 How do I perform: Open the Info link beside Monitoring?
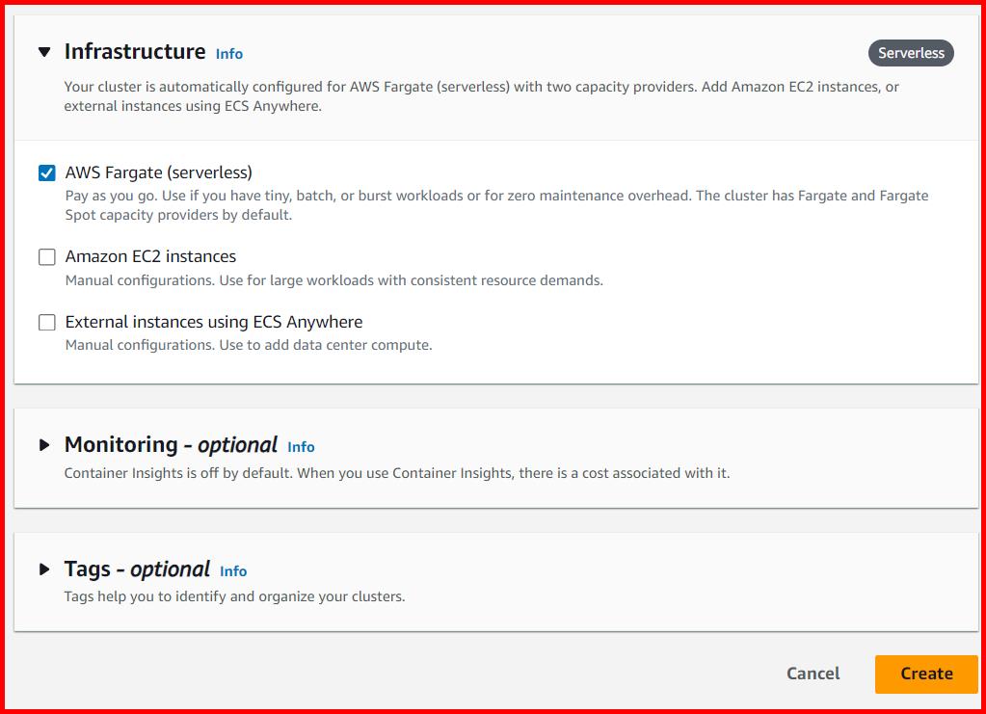(x=300, y=446)
